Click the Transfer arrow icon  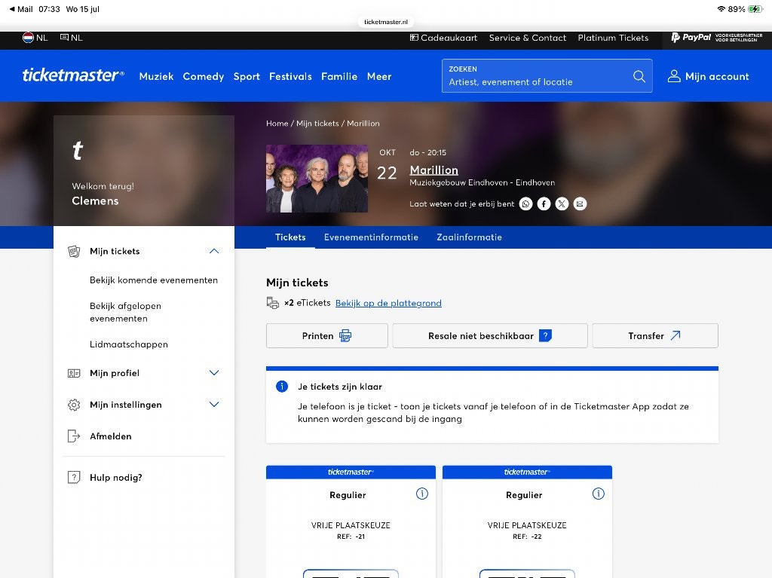675,335
